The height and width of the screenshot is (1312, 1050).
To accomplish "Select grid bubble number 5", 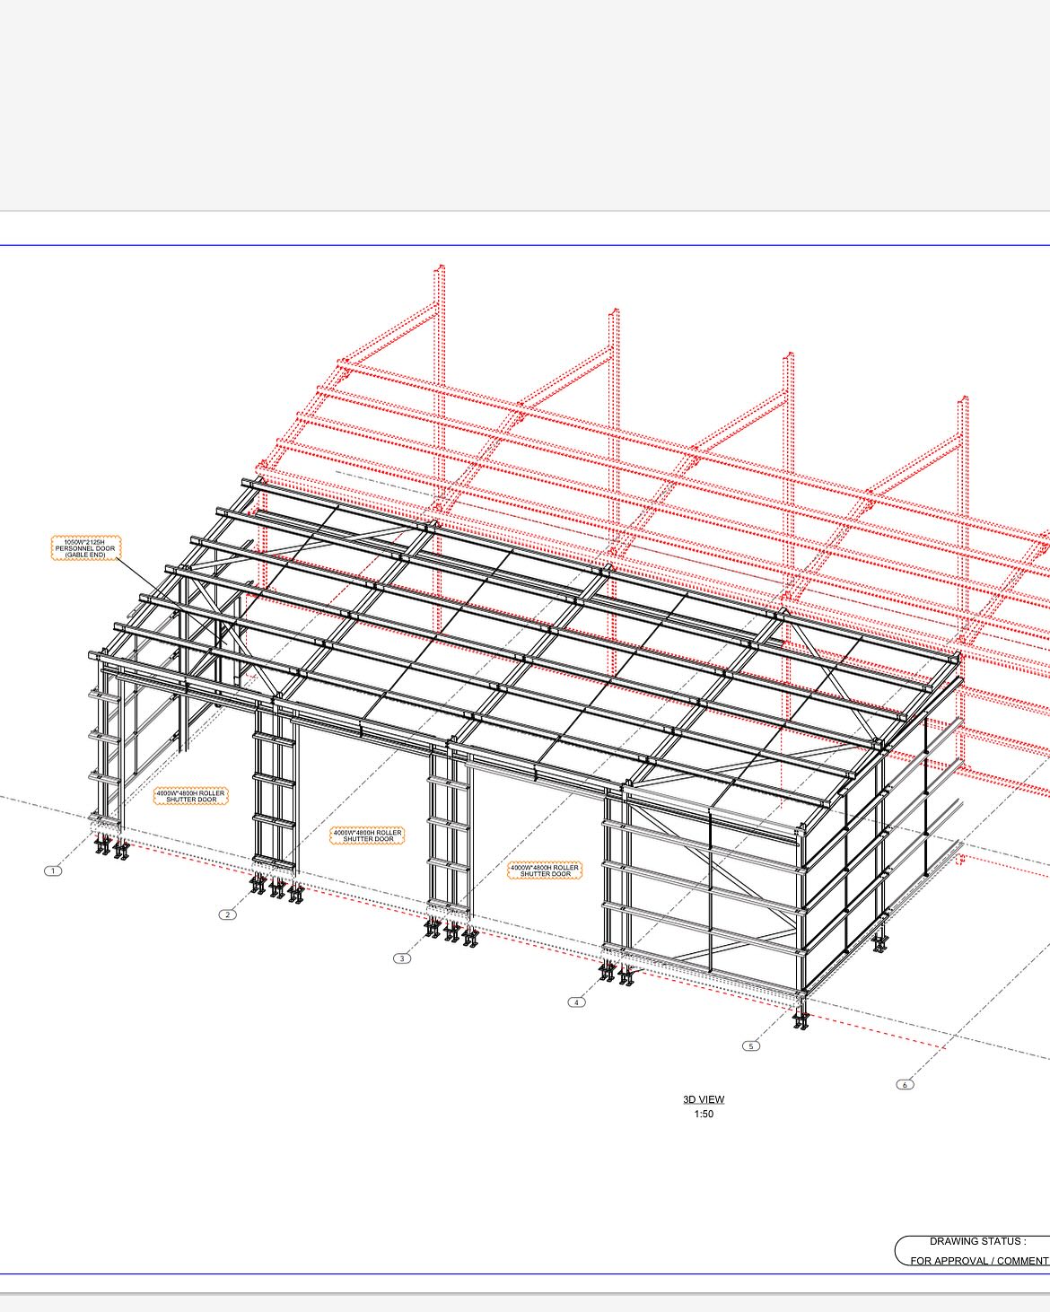I will pyautogui.click(x=750, y=1044).
